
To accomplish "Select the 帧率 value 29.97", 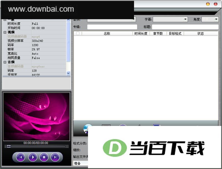I will click(x=36, y=49).
